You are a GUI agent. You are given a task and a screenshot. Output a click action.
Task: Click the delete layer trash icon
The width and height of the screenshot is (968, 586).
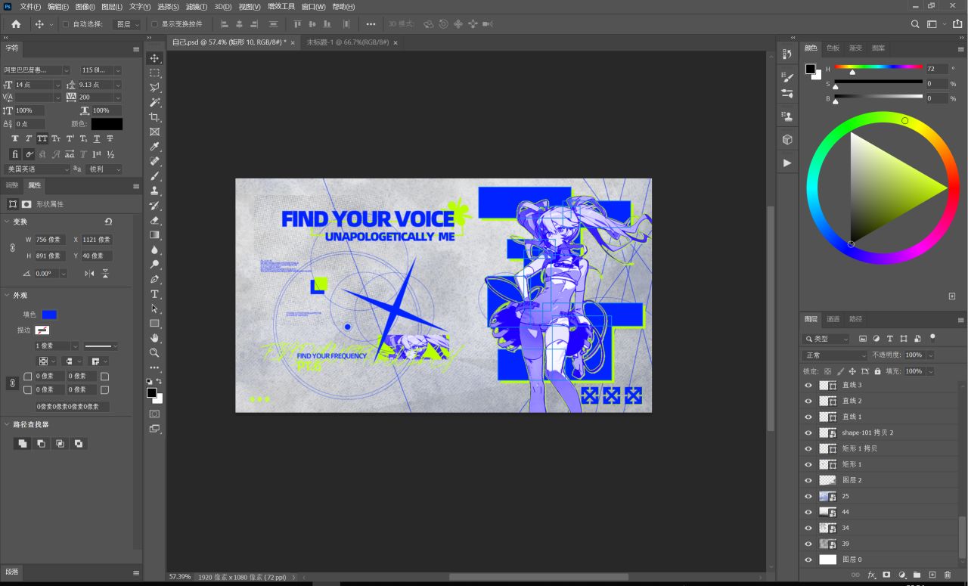tap(948, 575)
